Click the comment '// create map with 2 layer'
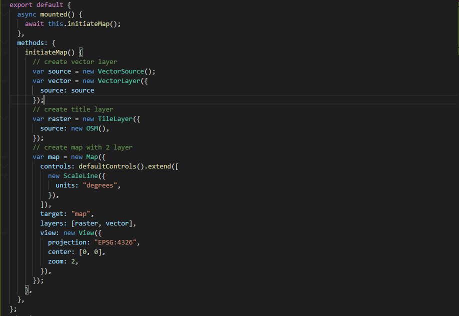The height and width of the screenshot is (316, 459). [82, 147]
